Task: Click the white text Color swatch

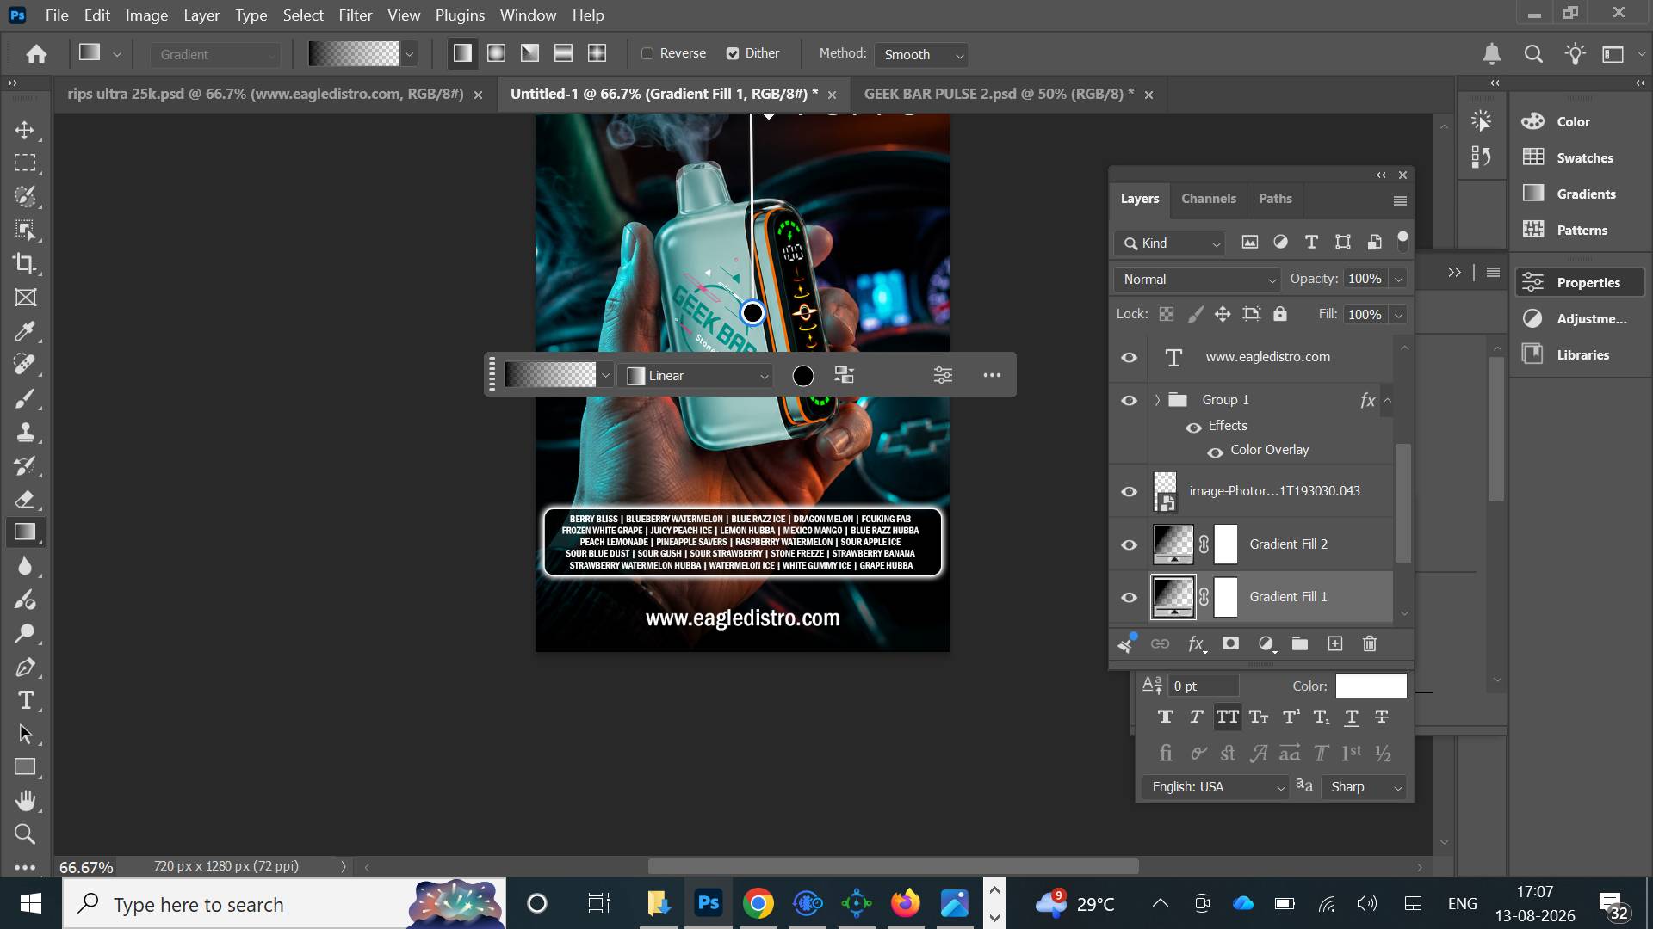Action: click(x=1371, y=686)
